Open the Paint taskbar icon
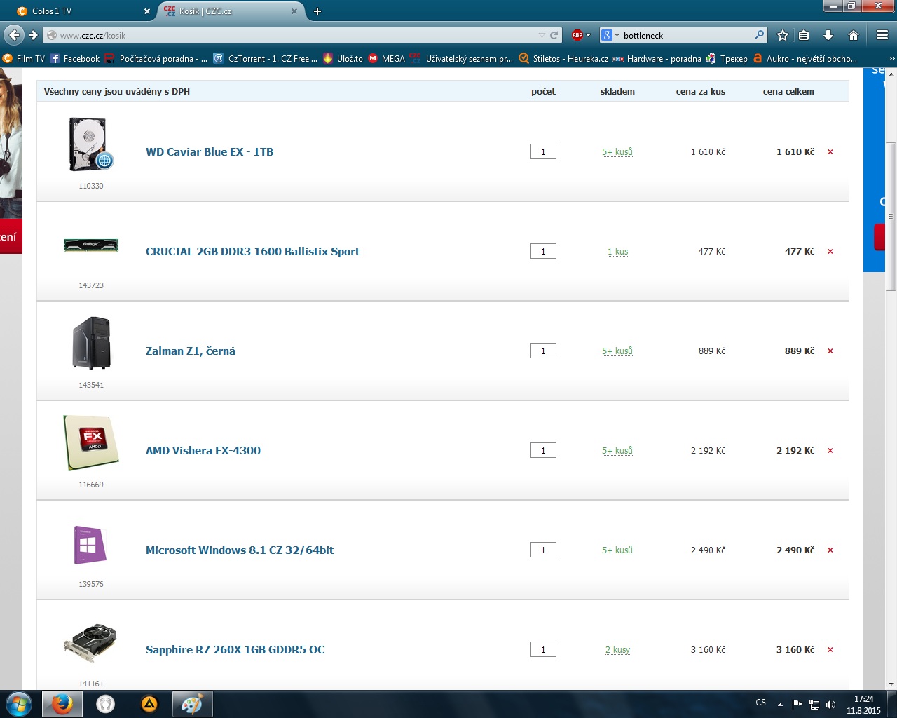Image resolution: width=897 pixels, height=718 pixels. (x=192, y=704)
